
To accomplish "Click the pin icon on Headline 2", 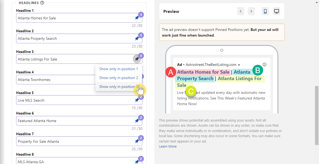I will point(137,38).
